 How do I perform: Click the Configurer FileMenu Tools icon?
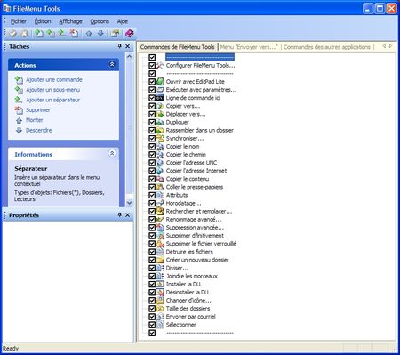pos(160,66)
